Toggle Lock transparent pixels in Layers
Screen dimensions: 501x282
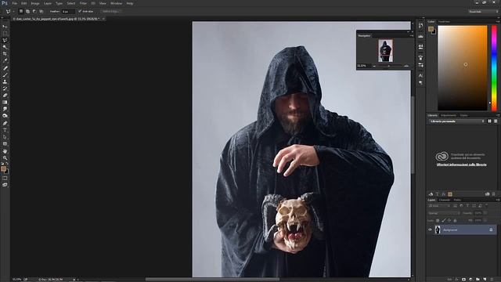pyautogui.click(x=438, y=221)
